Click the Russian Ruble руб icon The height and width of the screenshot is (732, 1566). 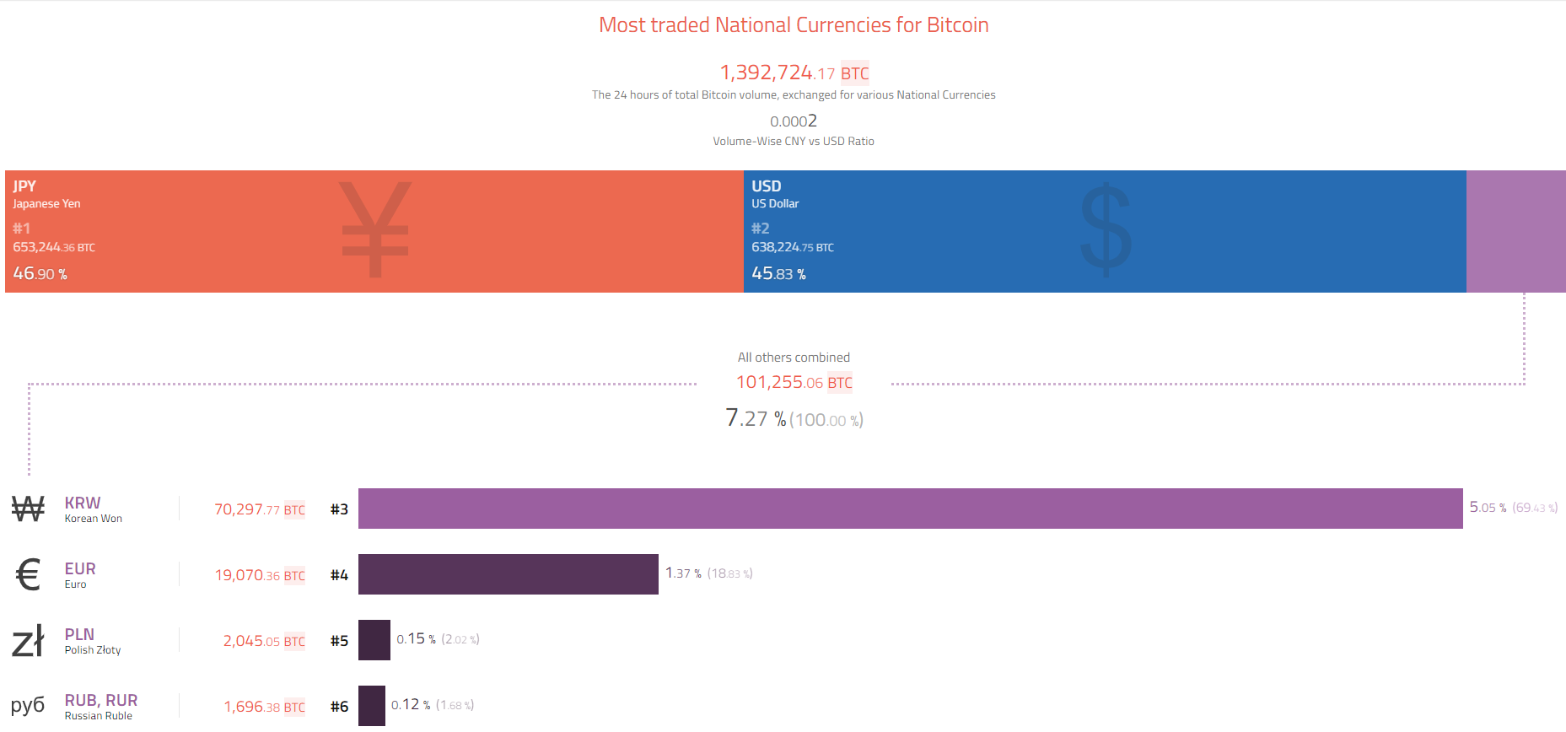(28, 705)
